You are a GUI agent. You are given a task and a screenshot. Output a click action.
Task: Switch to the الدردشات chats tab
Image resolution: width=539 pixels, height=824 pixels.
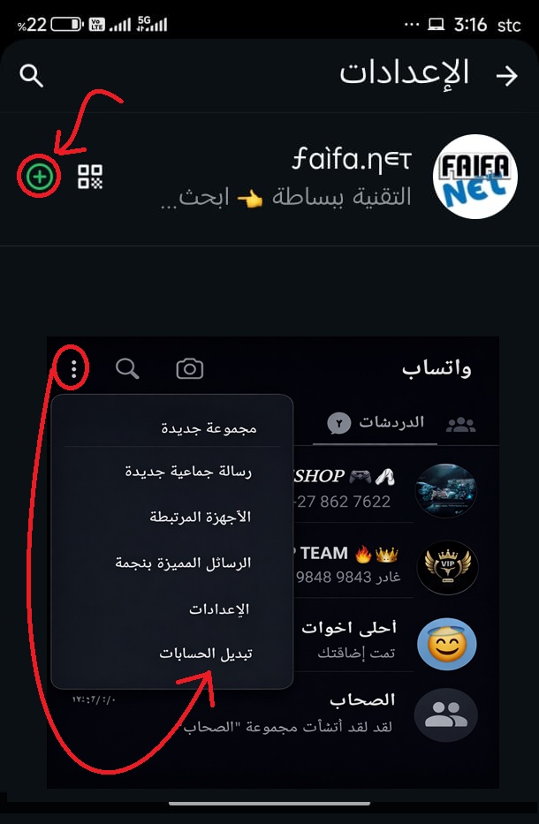(376, 423)
